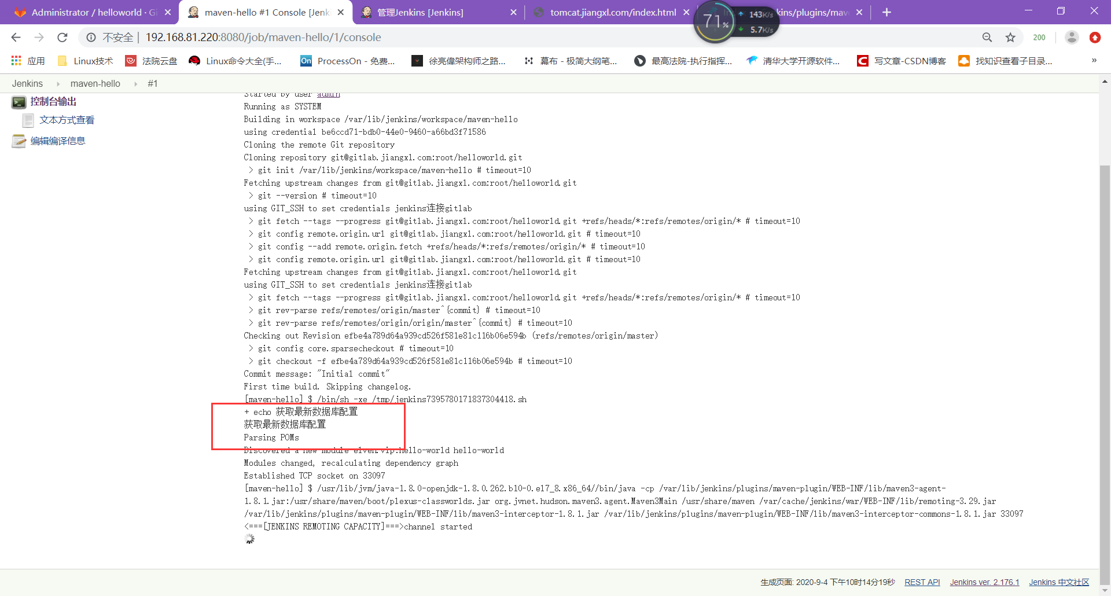
Task: View console as plain text via 文本方式查看
Action: (67, 120)
